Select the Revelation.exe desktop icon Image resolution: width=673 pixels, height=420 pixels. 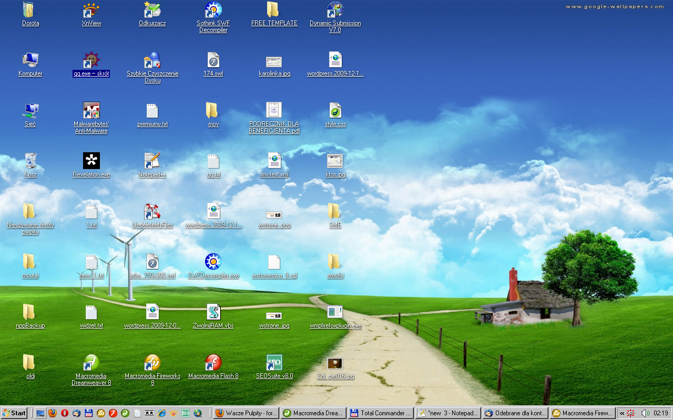click(91, 162)
